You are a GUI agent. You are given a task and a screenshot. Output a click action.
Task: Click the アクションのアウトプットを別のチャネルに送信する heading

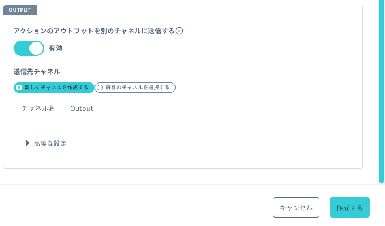[x=94, y=31]
